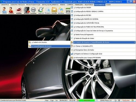Select 13-Registro do Sistema e Configuração Geral
136x102 pixels.
point(103,54)
